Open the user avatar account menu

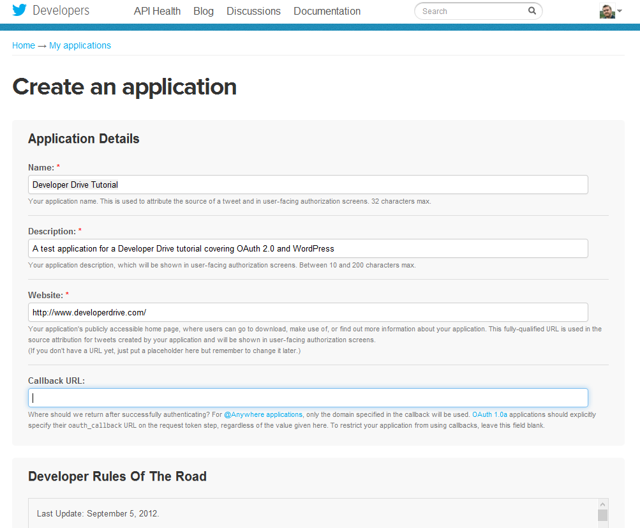[x=607, y=11]
